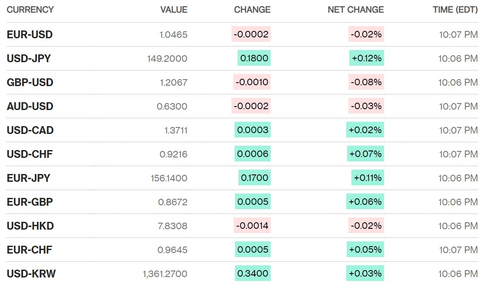Click the TIME (EDT) column header
This screenshot has width=484, height=284.
pyautogui.click(x=455, y=10)
